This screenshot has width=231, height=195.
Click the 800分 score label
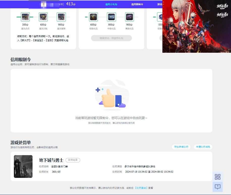pyautogui.click(x=111, y=25)
